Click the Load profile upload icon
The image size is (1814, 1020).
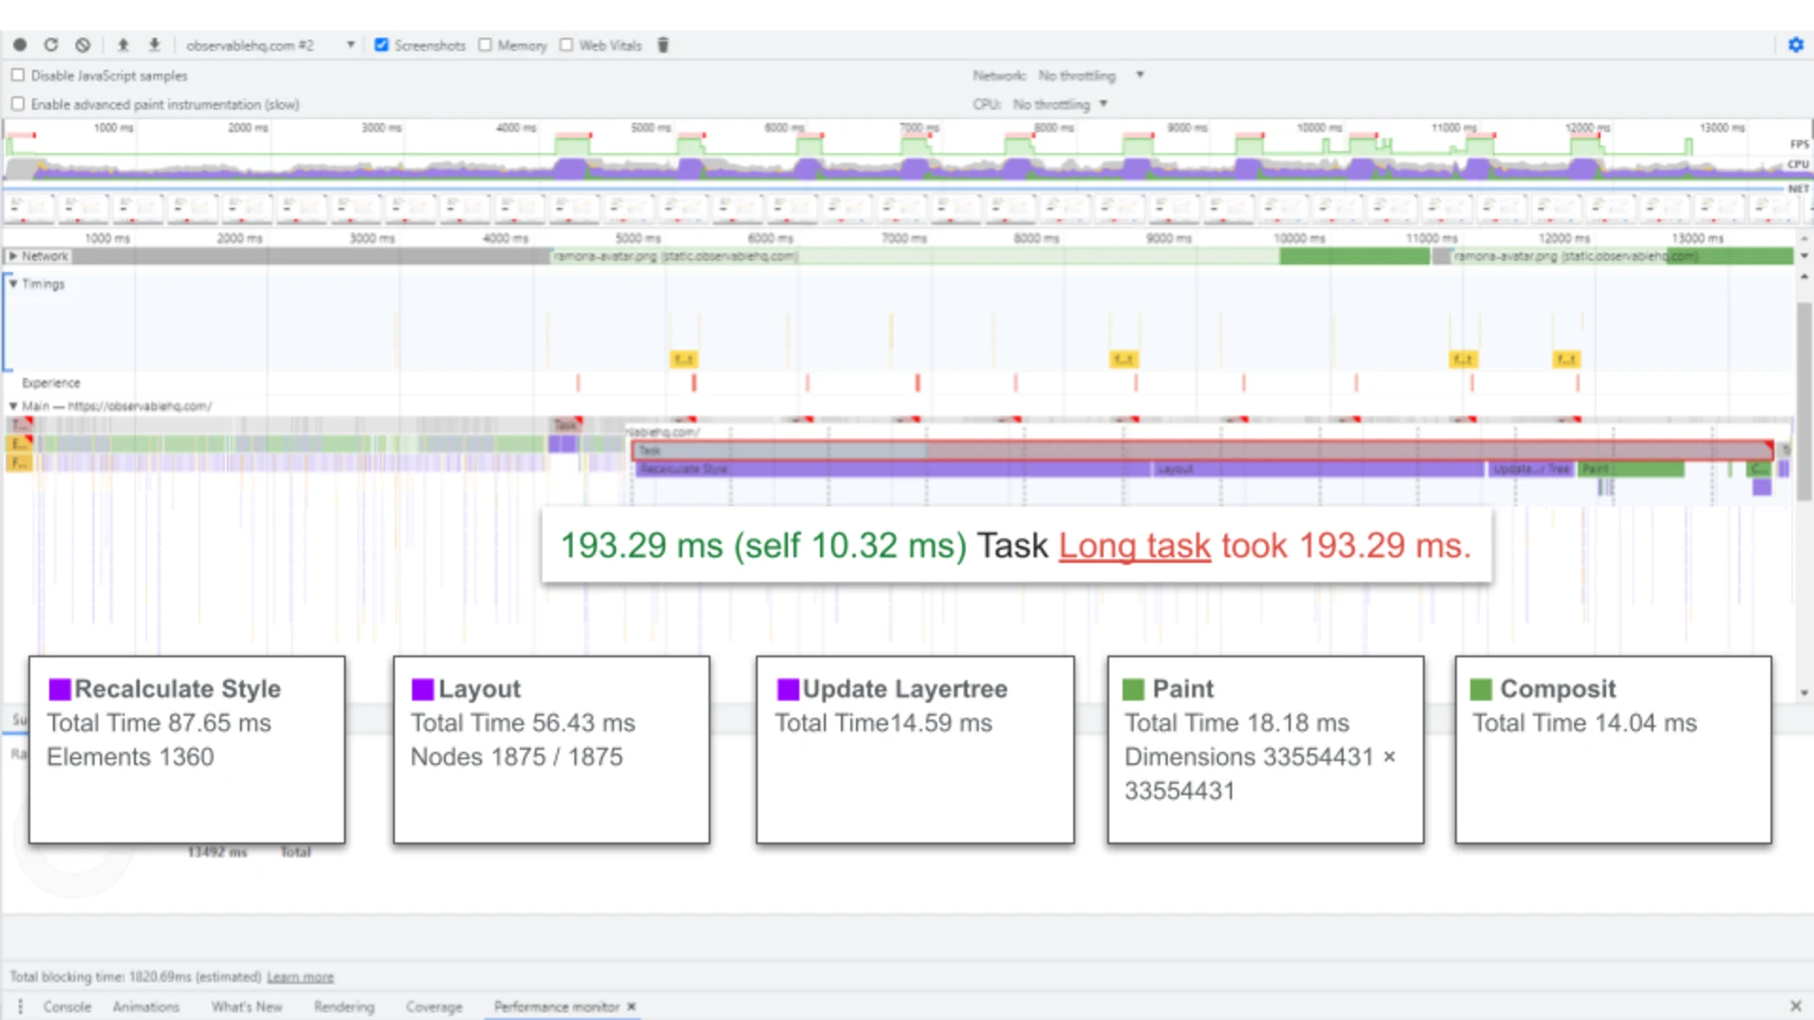coord(123,44)
